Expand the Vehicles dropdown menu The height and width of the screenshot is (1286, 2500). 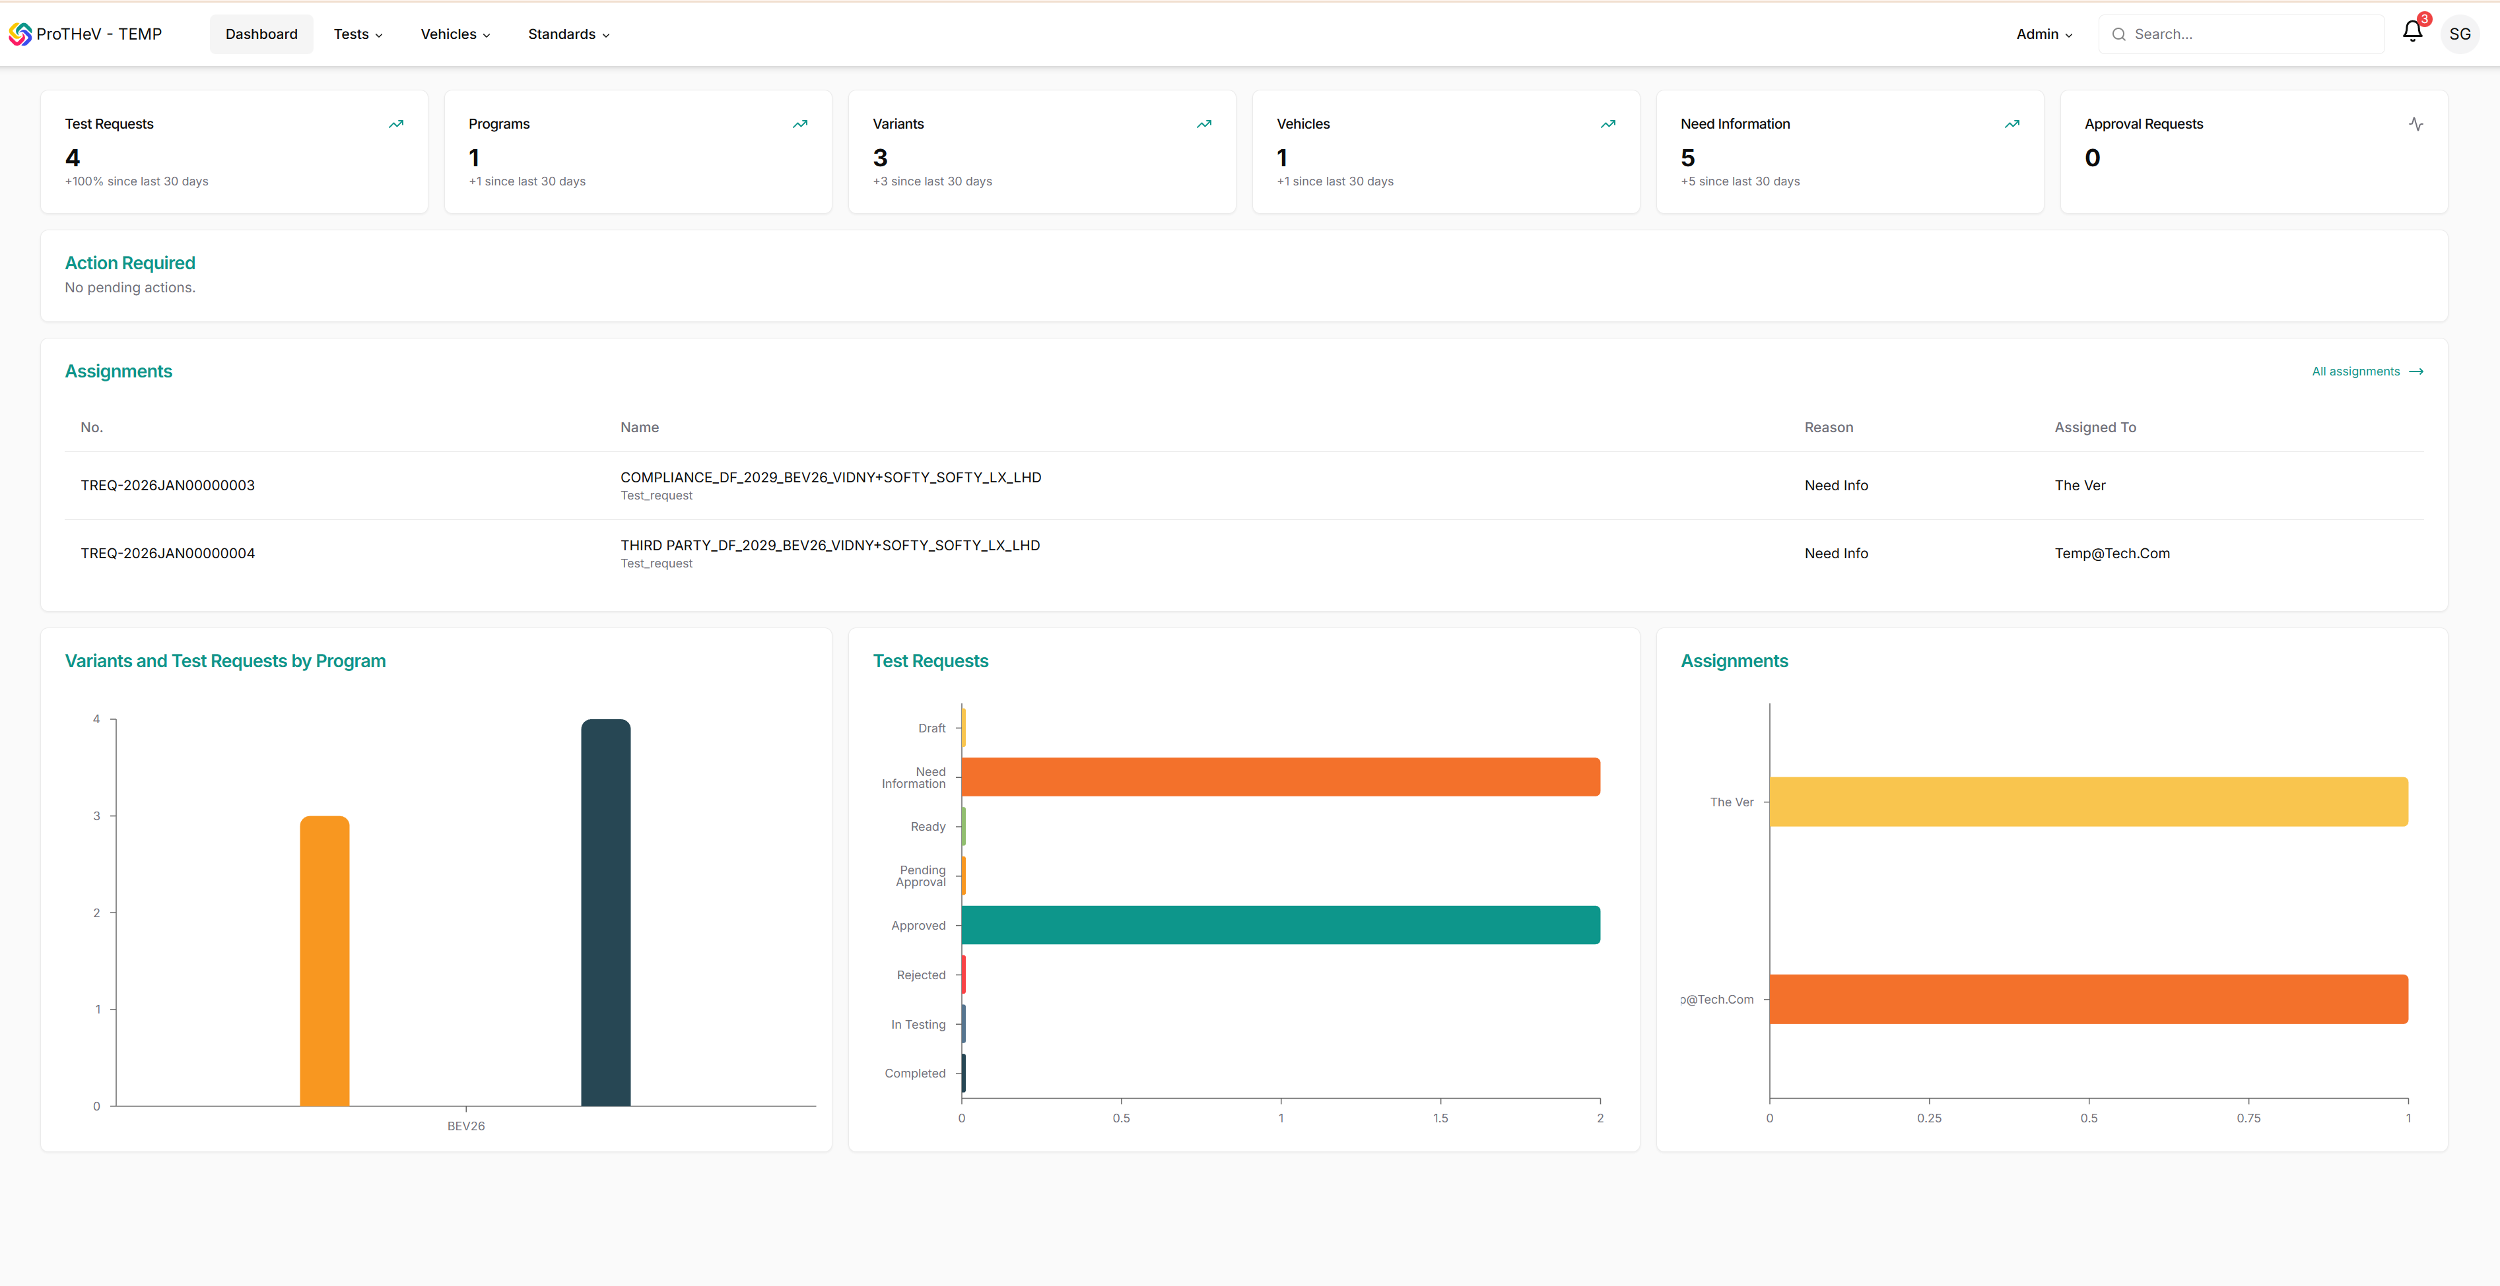(x=455, y=34)
